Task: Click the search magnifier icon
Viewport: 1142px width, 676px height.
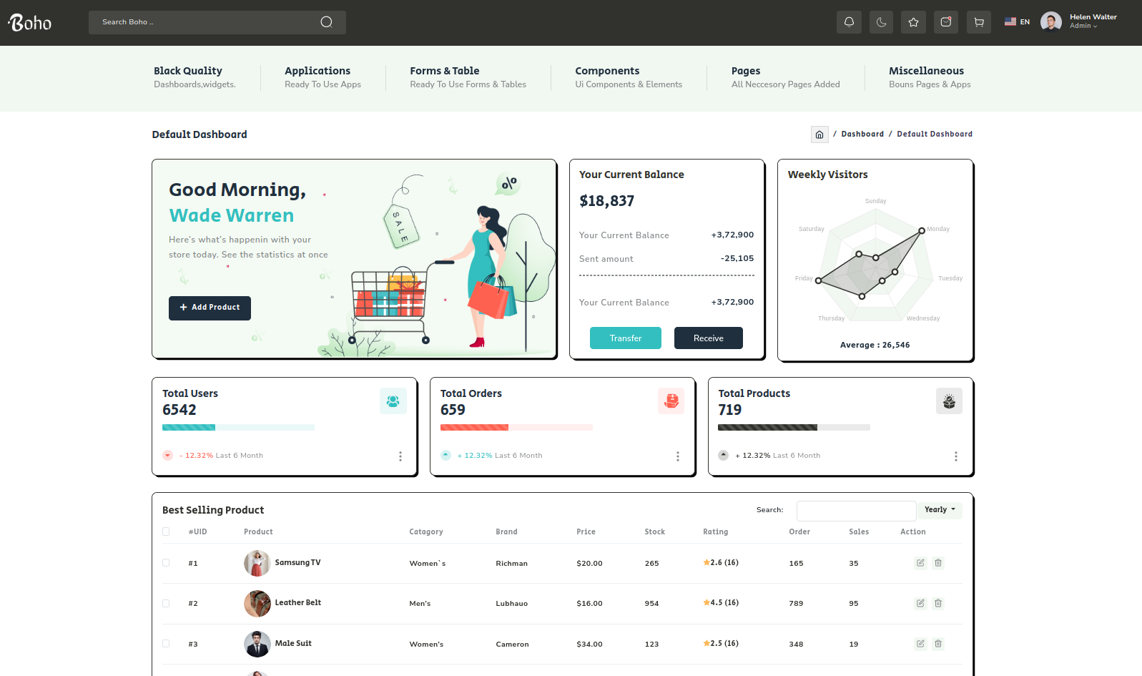Action: tap(326, 22)
